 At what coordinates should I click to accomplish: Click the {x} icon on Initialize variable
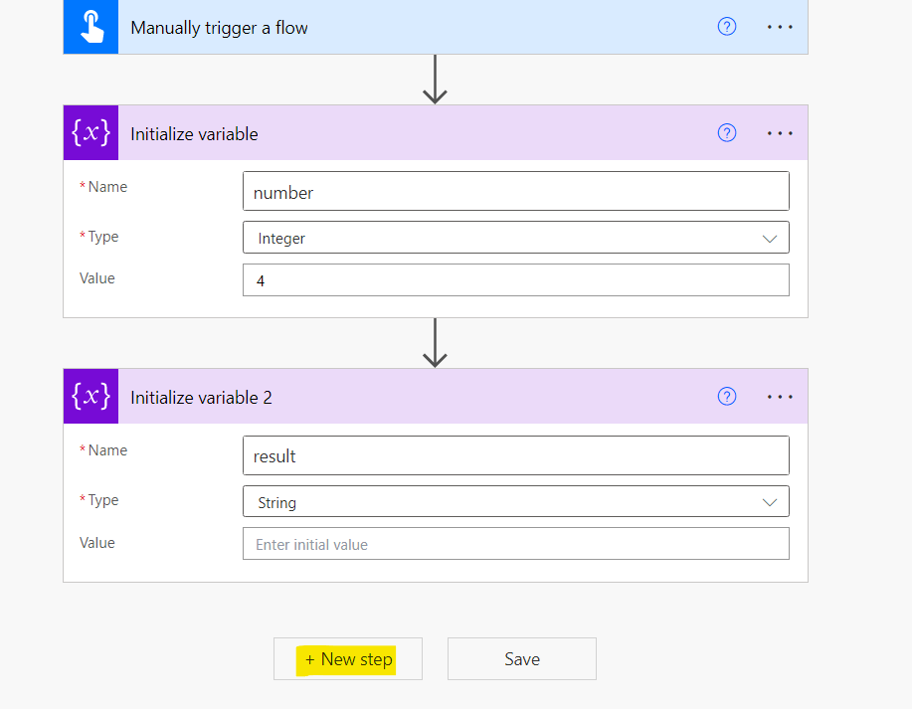[91, 132]
